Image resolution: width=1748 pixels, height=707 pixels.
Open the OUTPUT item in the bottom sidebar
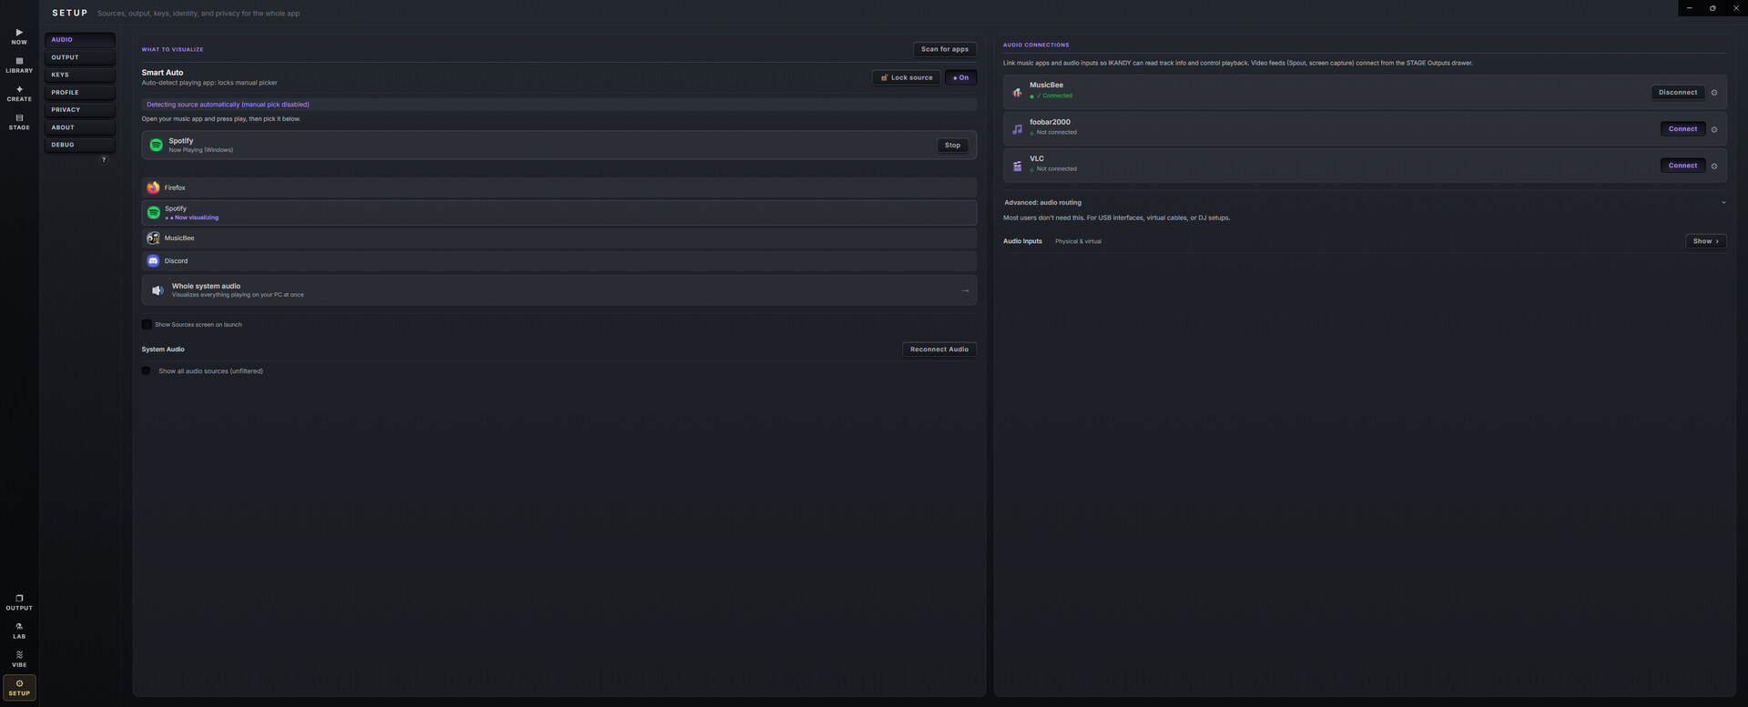click(19, 602)
